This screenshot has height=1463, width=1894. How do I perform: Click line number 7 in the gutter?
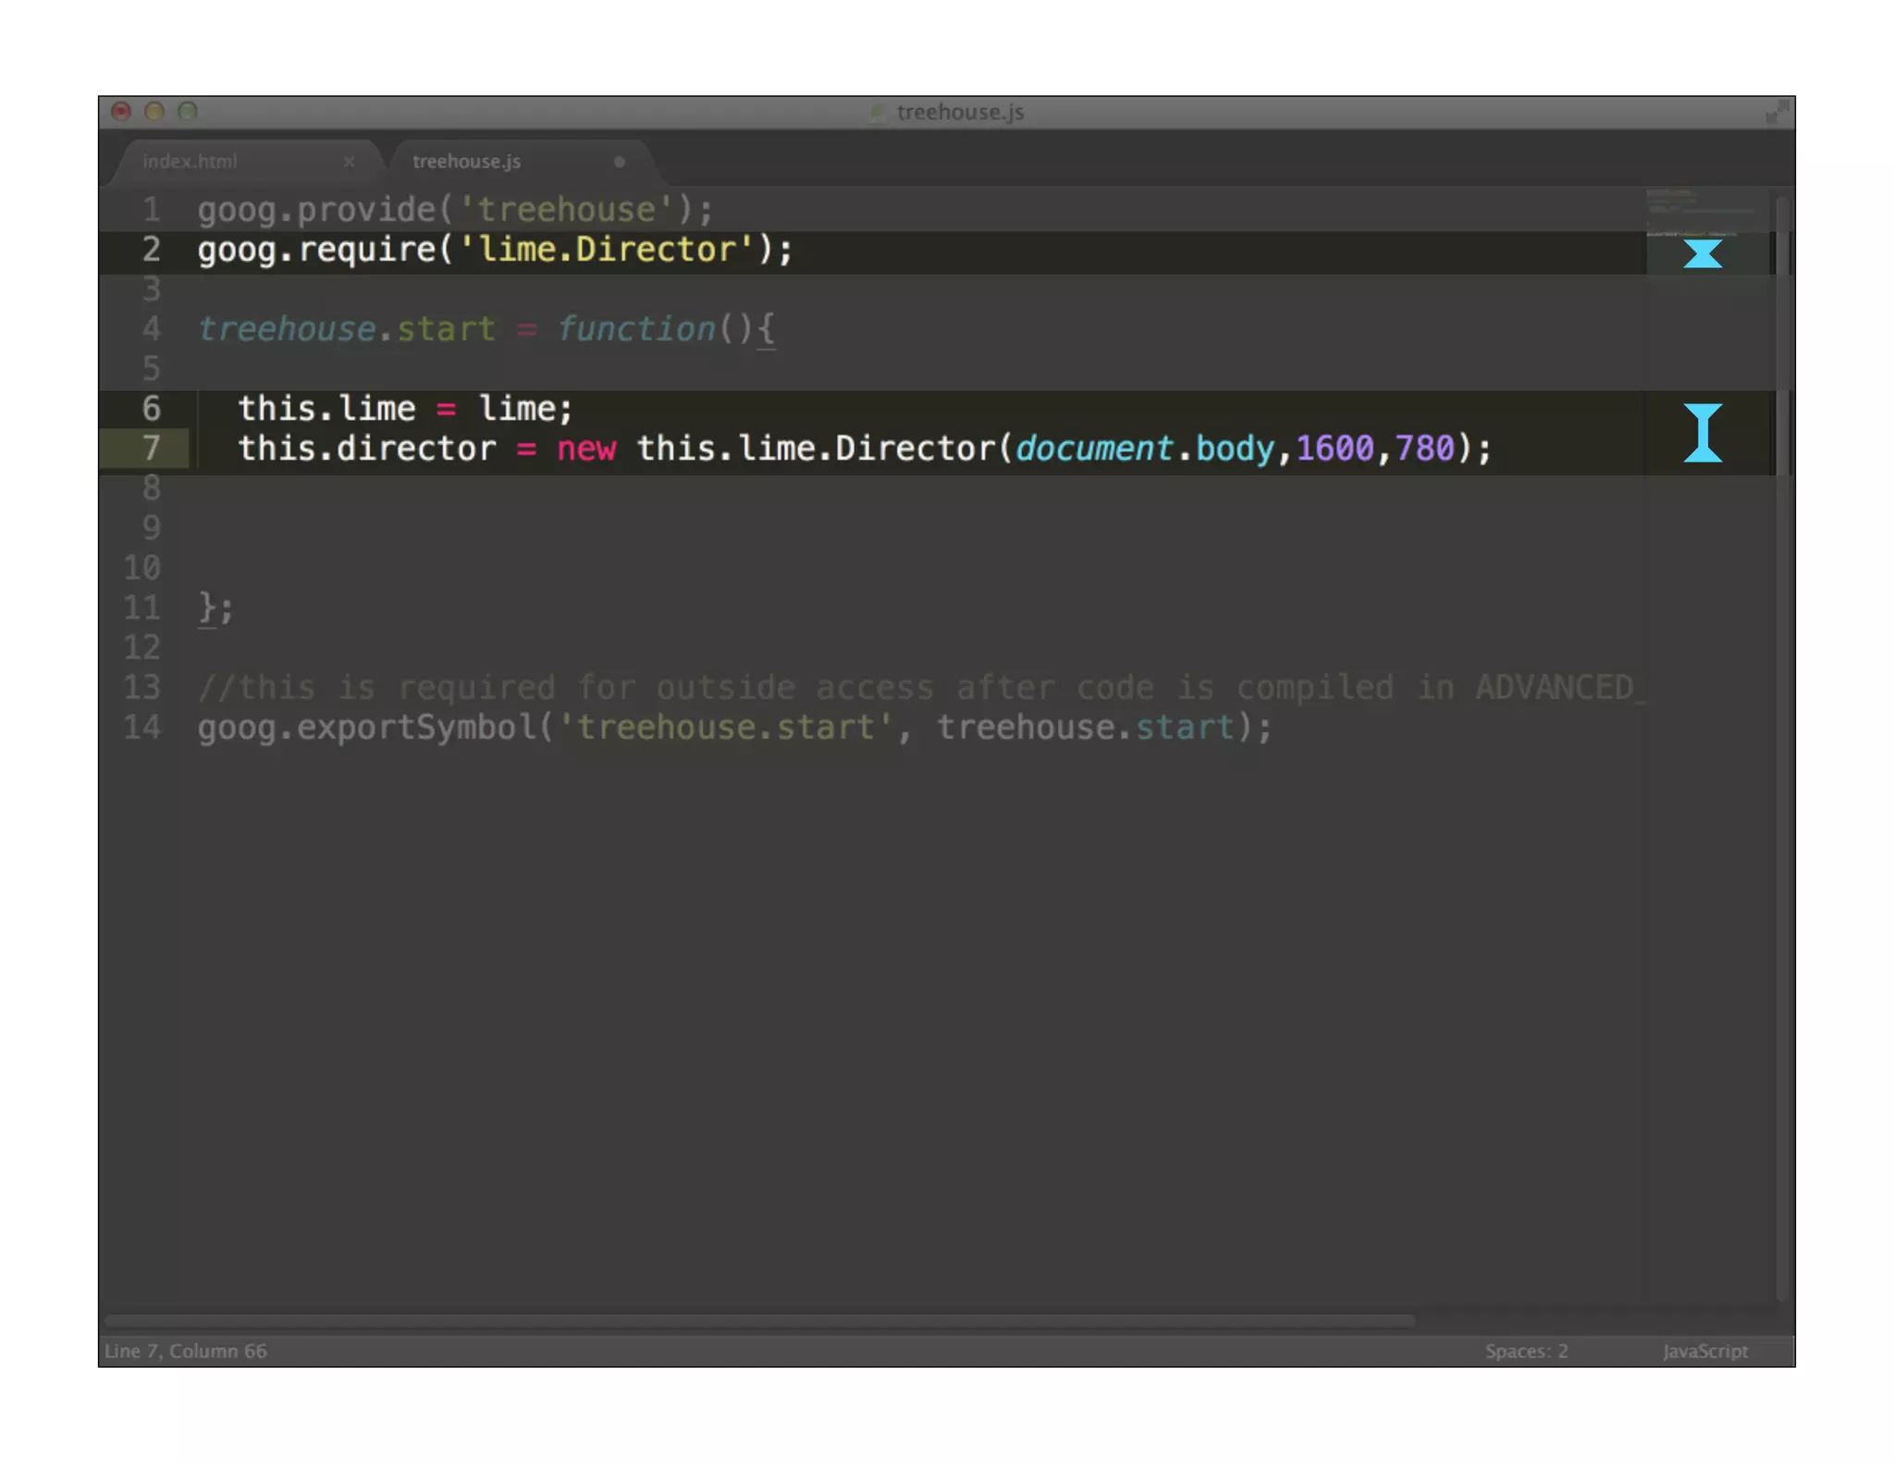152,449
